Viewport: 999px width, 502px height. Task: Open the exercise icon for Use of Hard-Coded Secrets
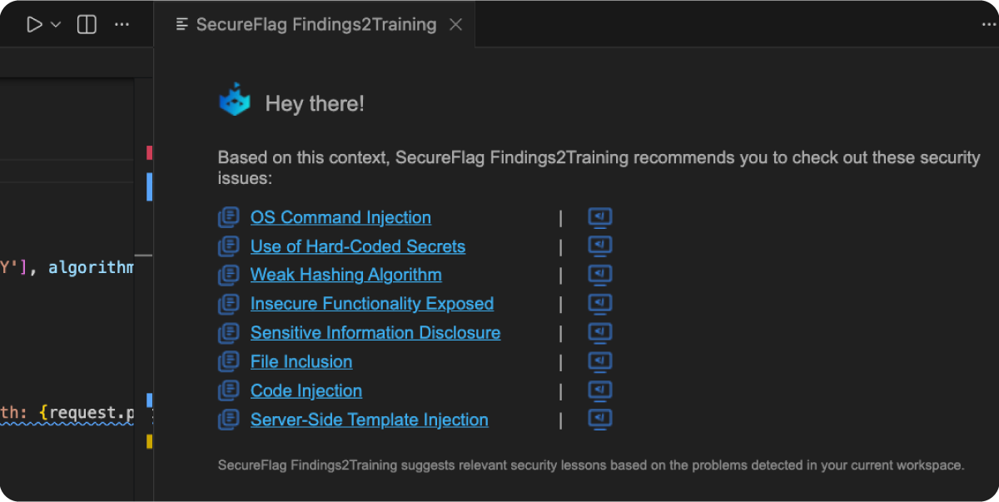tap(599, 246)
